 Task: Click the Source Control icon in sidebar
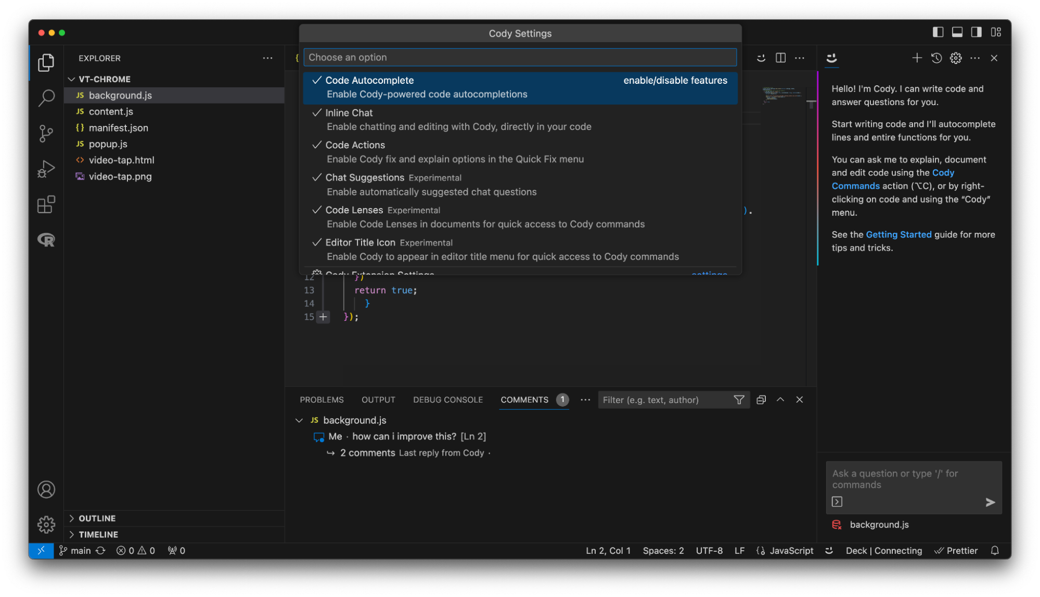(46, 133)
